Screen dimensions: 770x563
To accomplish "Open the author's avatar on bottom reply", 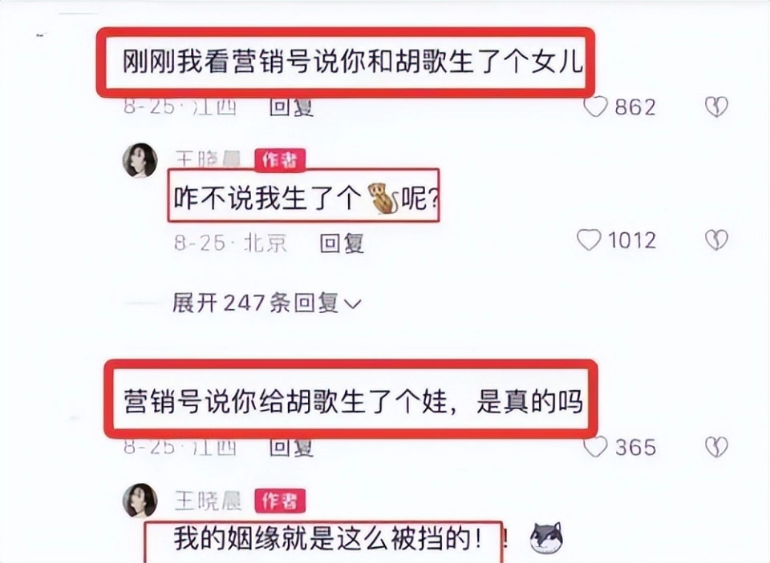I will coord(140,501).
